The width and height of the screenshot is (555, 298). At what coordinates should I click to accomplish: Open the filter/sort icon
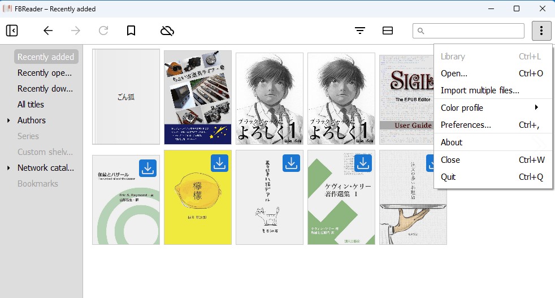coord(360,31)
